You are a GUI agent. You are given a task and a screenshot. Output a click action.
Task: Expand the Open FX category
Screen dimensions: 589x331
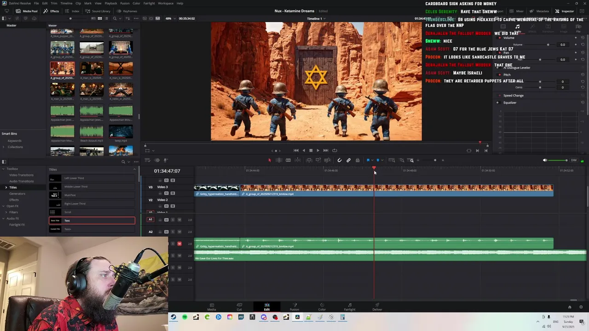pyautogui.click(x=3, y=206)
